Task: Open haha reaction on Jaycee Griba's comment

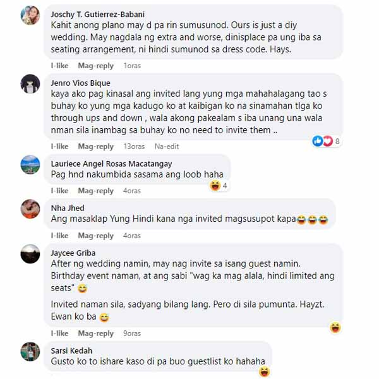Action: pyautogui.click(x=335, y=327)
